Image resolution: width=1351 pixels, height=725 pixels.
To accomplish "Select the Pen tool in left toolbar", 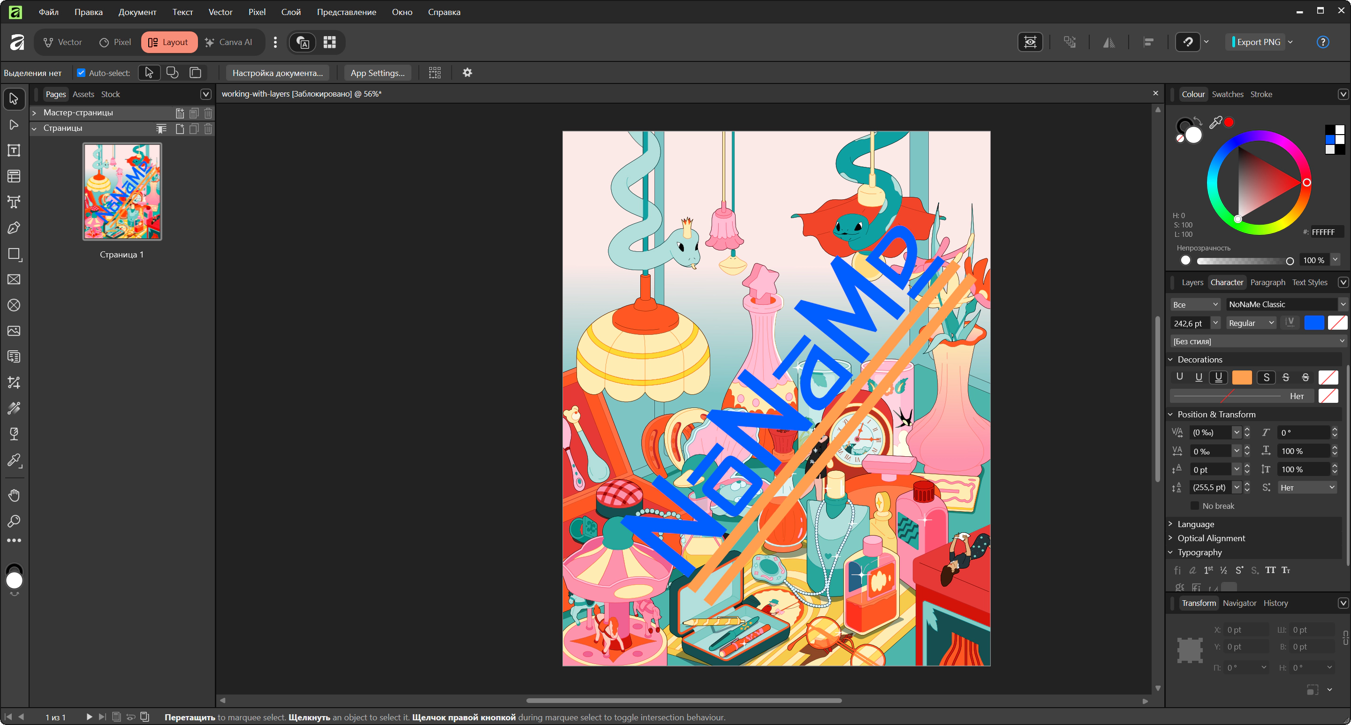I will pos(14,228).
